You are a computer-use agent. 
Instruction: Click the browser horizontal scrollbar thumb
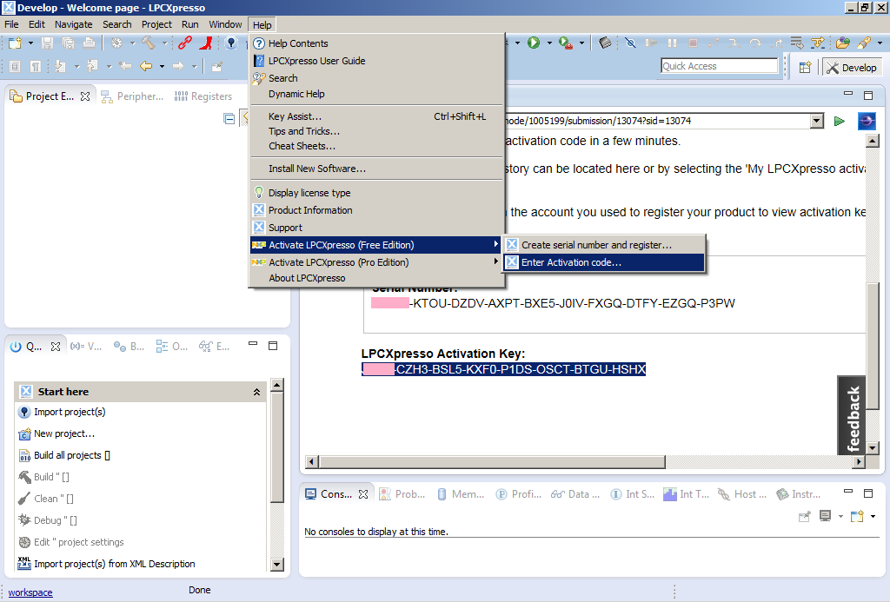click(492, 462)
